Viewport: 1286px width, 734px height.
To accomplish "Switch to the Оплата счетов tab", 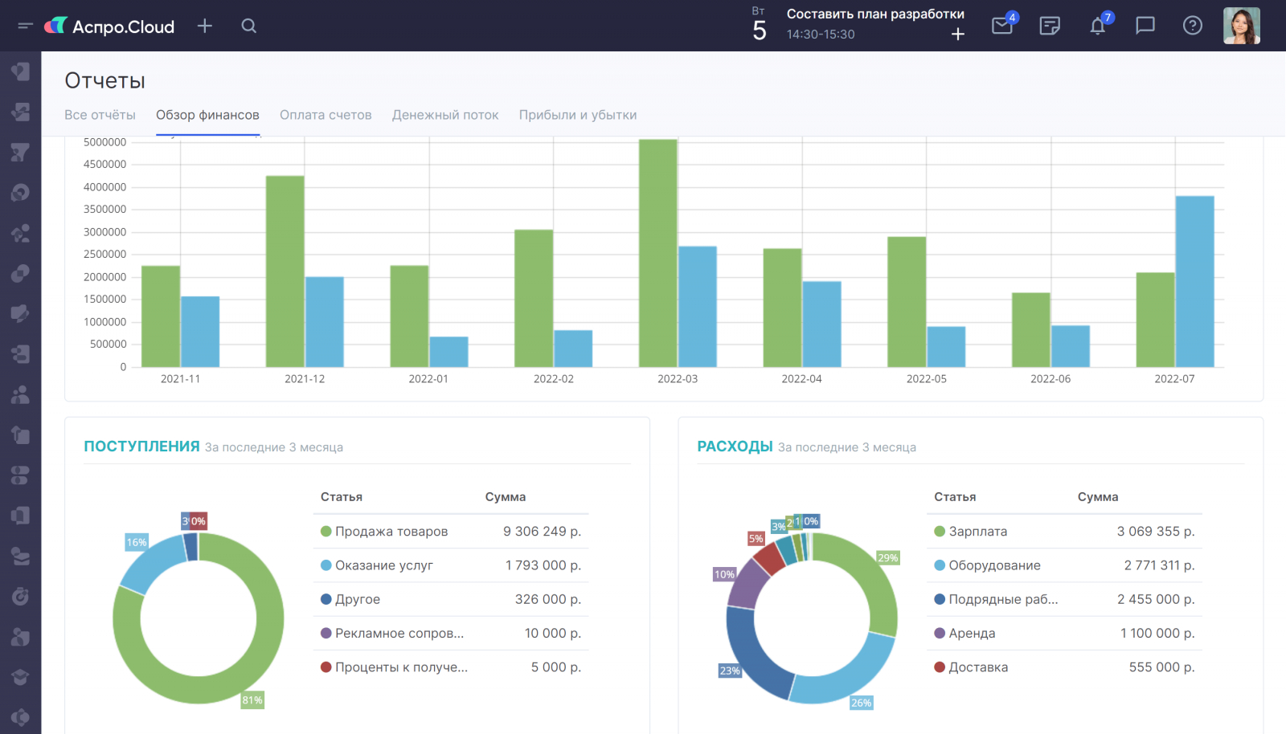I will click(326, 115).
